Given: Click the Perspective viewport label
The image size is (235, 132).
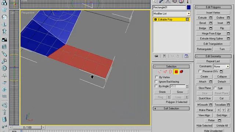Looking at the screenshot, I should point(28,13).
